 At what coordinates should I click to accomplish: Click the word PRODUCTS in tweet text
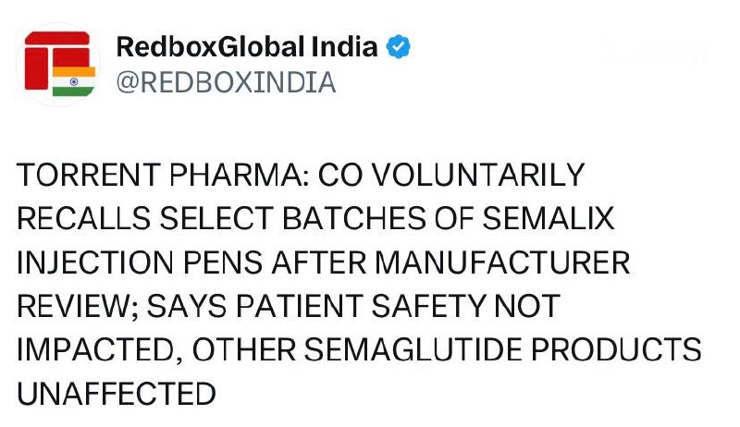point(616,349)
